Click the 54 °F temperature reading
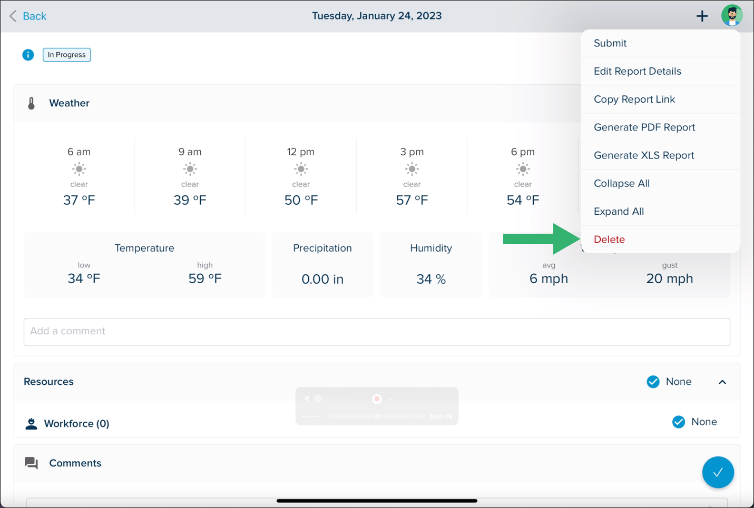 click(523, 200)
